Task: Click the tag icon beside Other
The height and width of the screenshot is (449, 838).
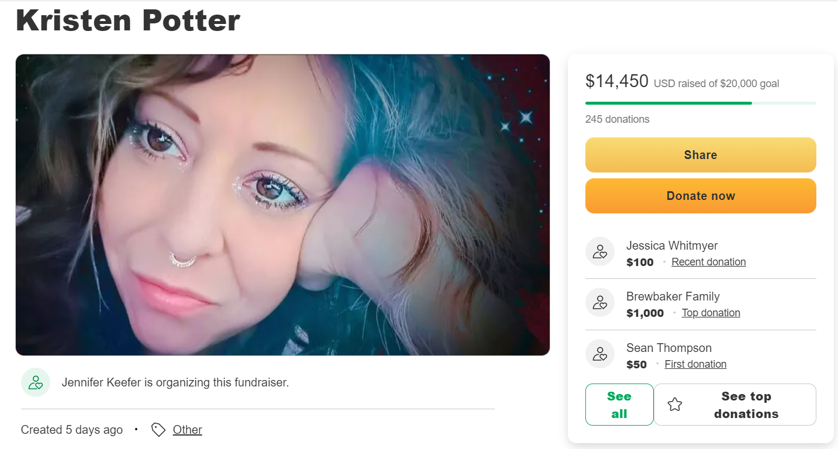Action: 158,430
